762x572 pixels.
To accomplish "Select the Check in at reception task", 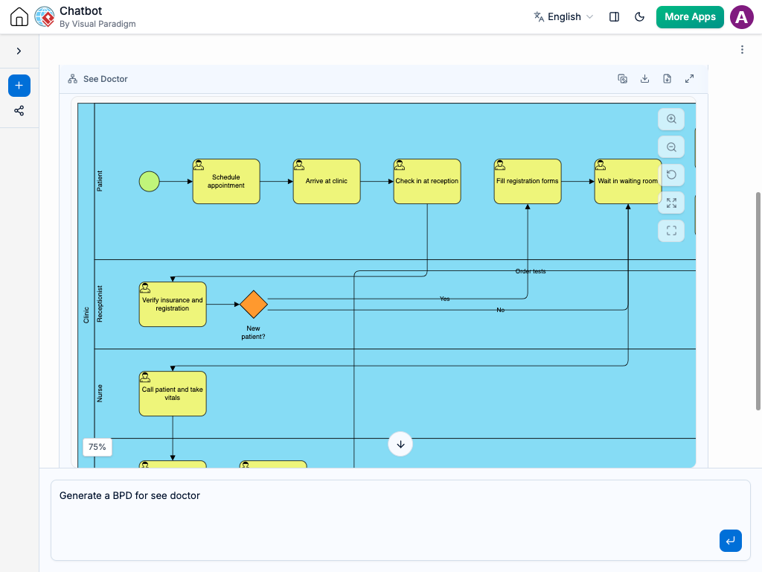I will 427,182.
